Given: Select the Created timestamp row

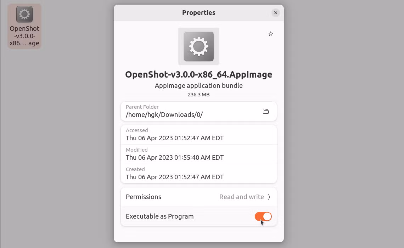Looking at the screenshot, I should pyautogui.click(x=199, y=174).
